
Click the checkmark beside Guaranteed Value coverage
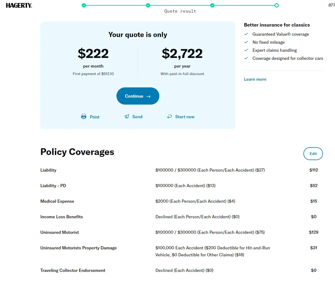pyautogui.click(x=246, y=34)
